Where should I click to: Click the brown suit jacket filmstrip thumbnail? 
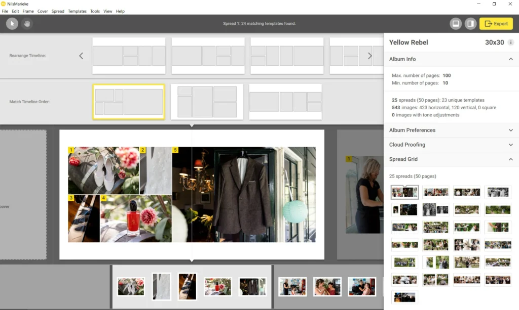(252, 287)
